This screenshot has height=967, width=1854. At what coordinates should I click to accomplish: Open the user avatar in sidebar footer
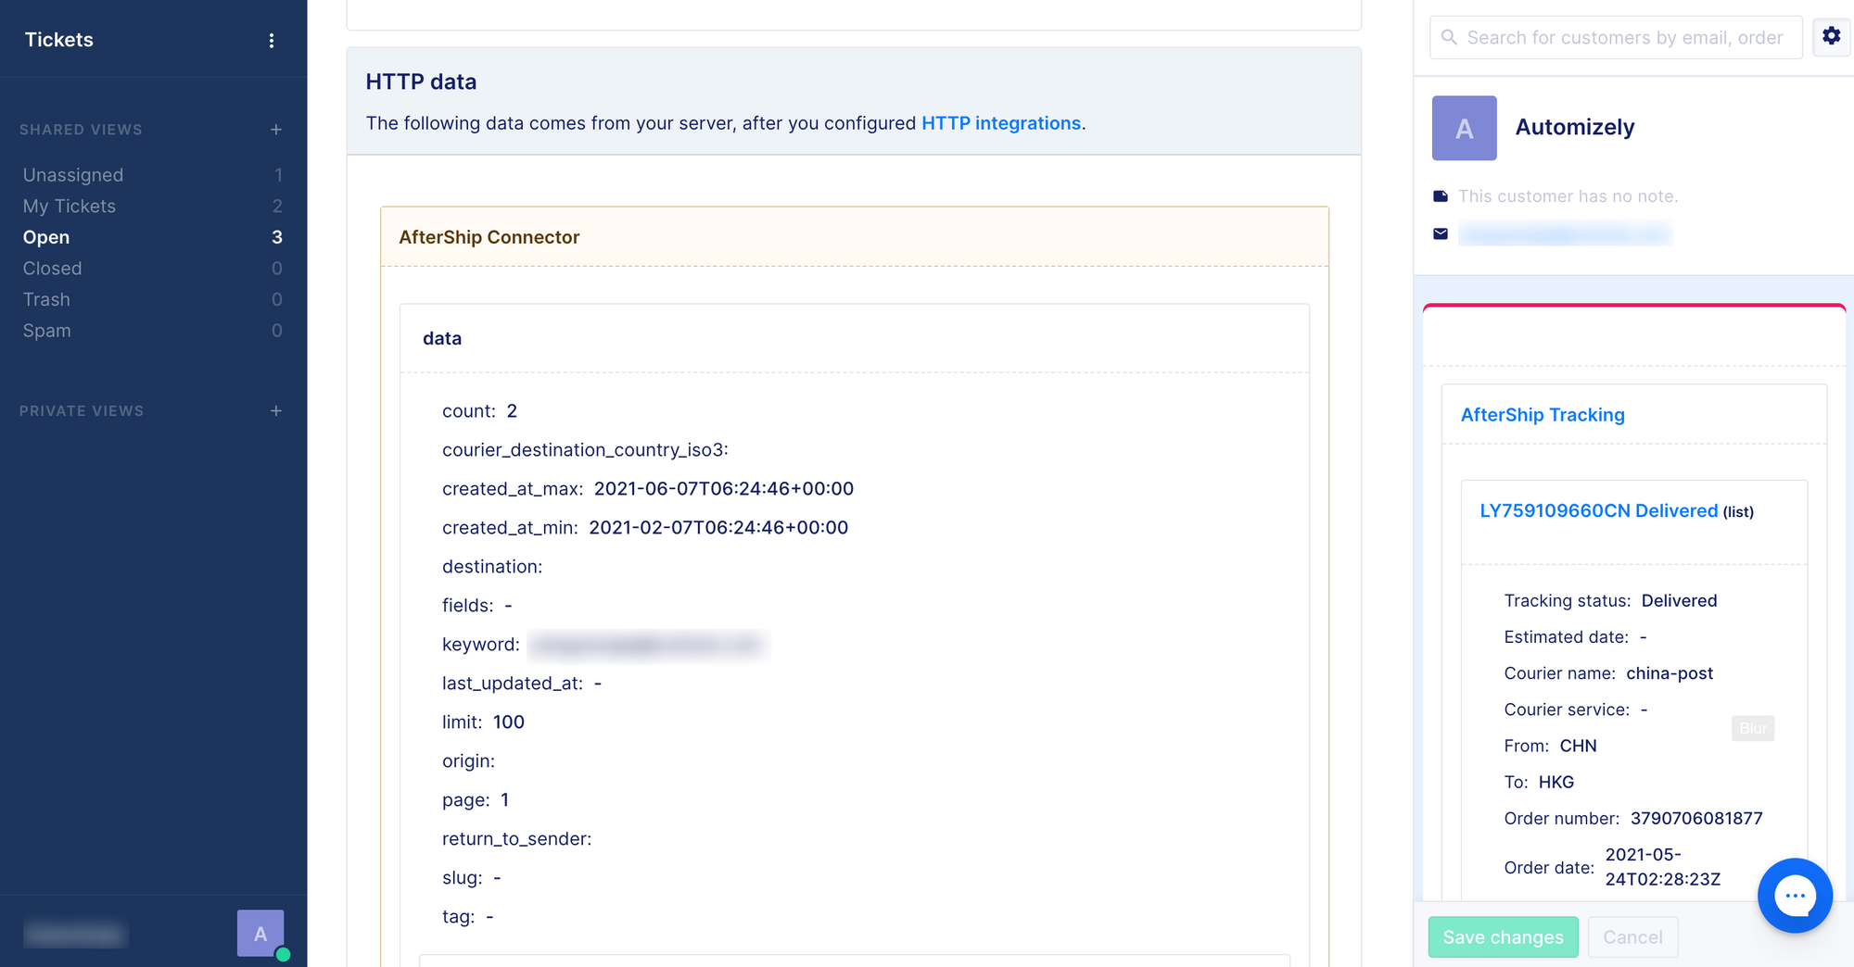coord(260,933)
